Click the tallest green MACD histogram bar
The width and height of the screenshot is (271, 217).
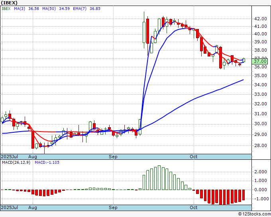159,178
